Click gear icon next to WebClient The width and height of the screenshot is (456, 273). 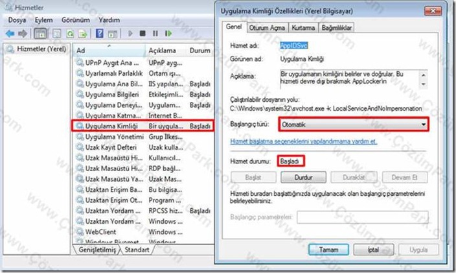click(x=80, y=231)
